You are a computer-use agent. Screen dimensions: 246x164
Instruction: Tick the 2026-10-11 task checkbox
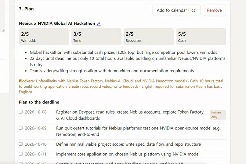(21, 154)
